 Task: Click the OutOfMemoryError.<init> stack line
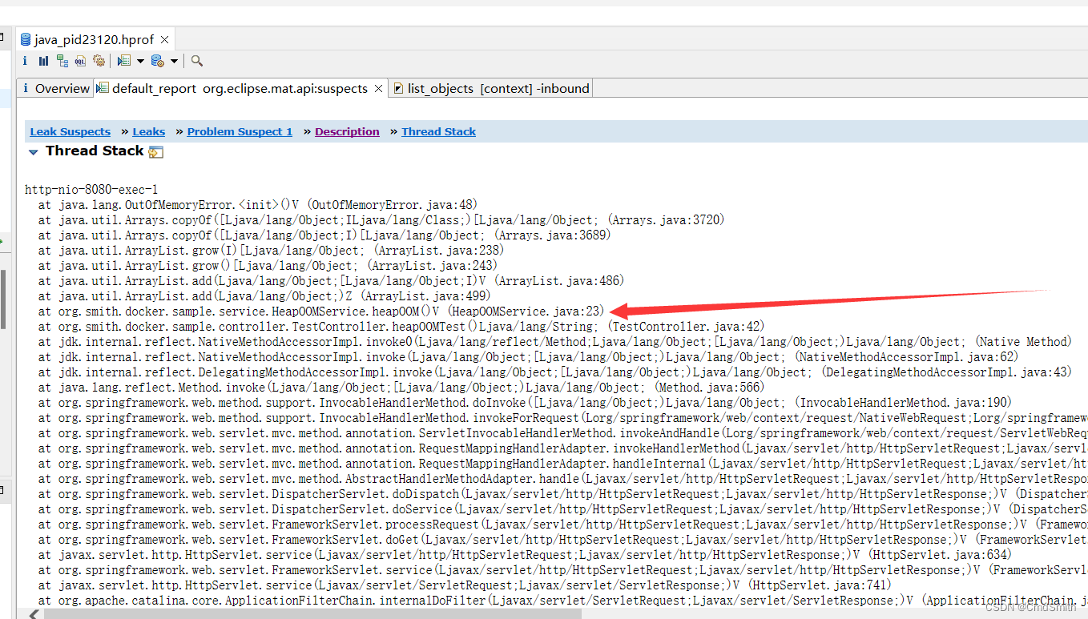(258, 205)
